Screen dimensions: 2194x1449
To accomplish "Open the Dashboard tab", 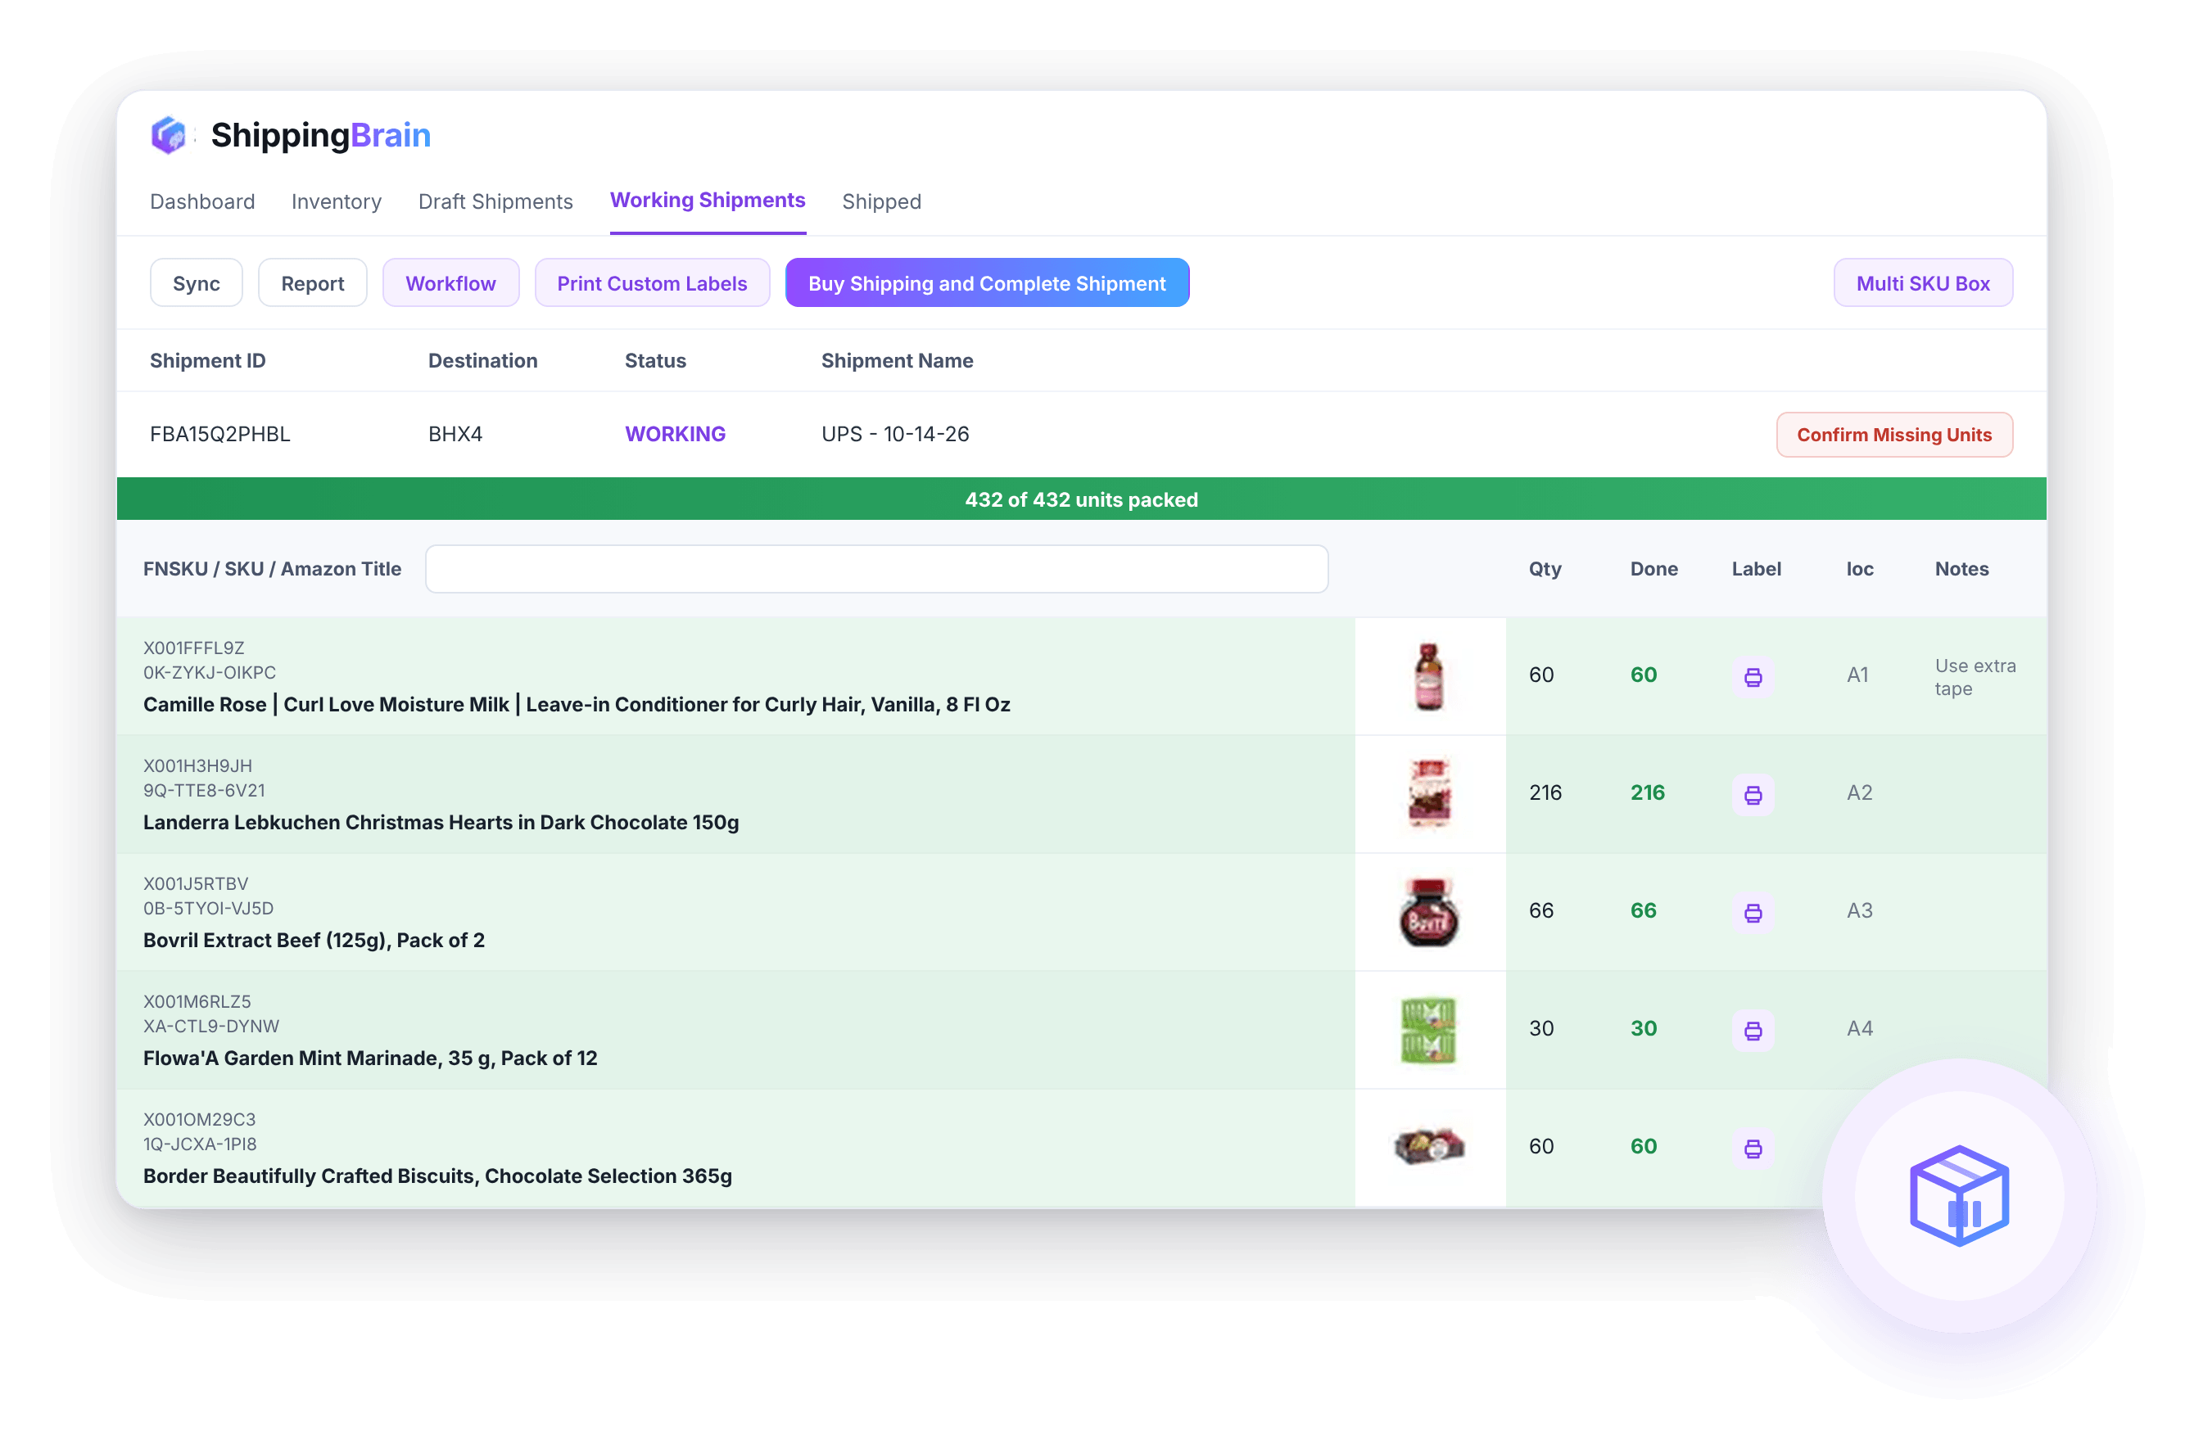I will click(x=202, y=201).
